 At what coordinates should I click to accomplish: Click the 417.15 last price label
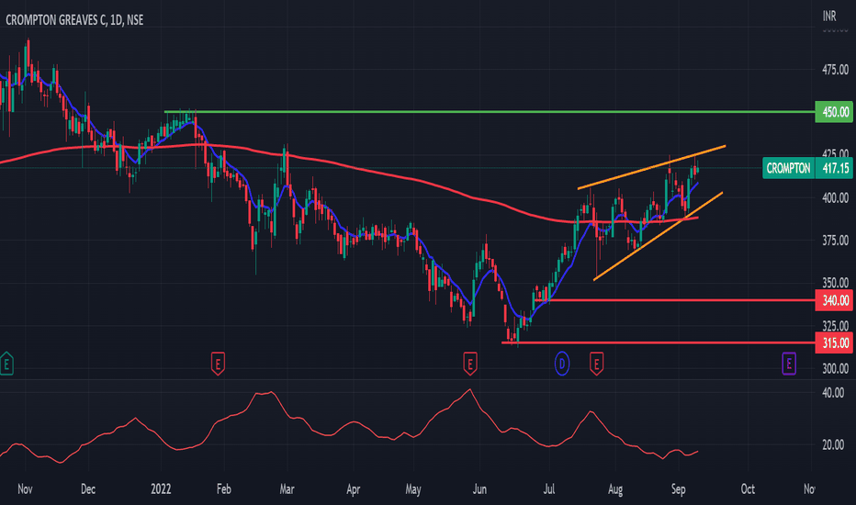pos(834,168)
